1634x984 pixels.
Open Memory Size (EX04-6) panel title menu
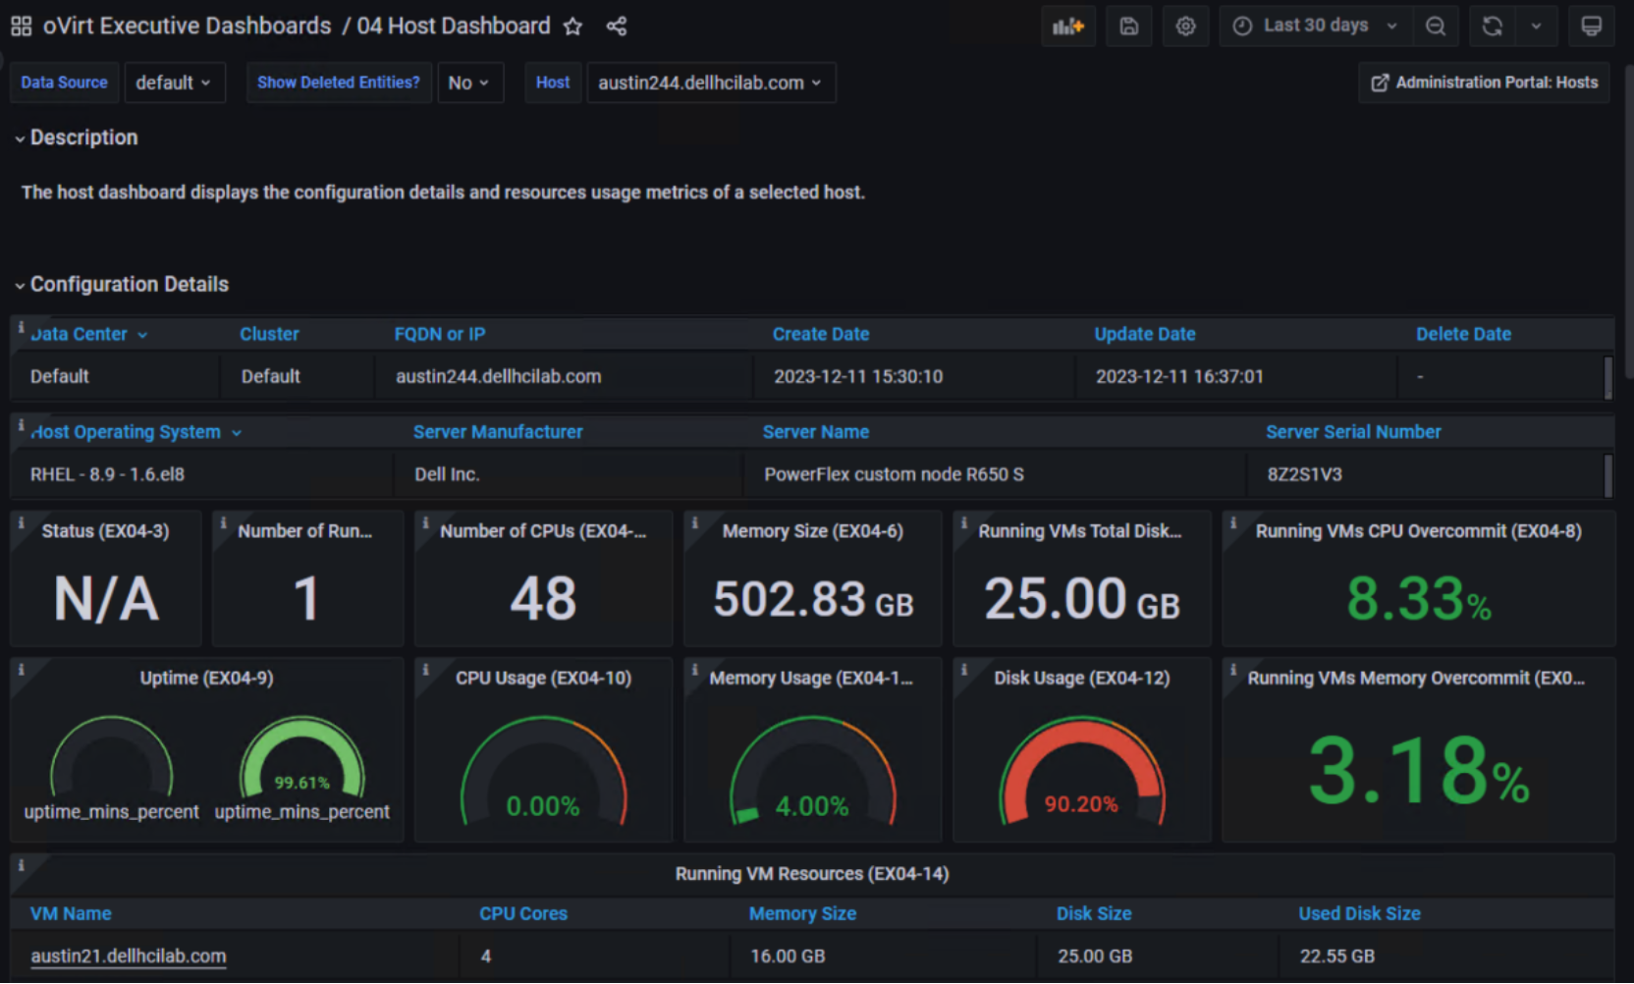click(812, 531)
